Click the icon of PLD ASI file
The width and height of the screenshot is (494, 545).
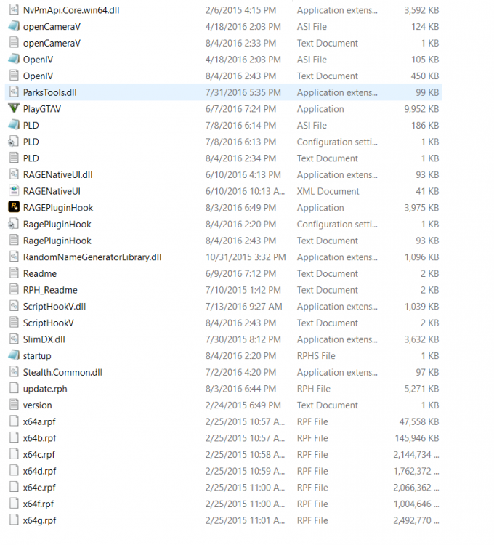coord(14,125)
